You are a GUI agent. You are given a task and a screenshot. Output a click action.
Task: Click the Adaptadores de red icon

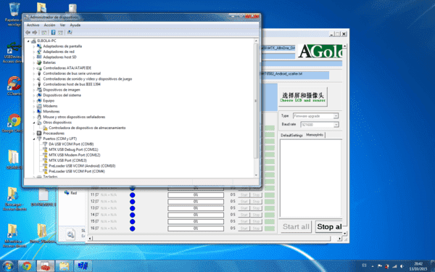(39, 51)
